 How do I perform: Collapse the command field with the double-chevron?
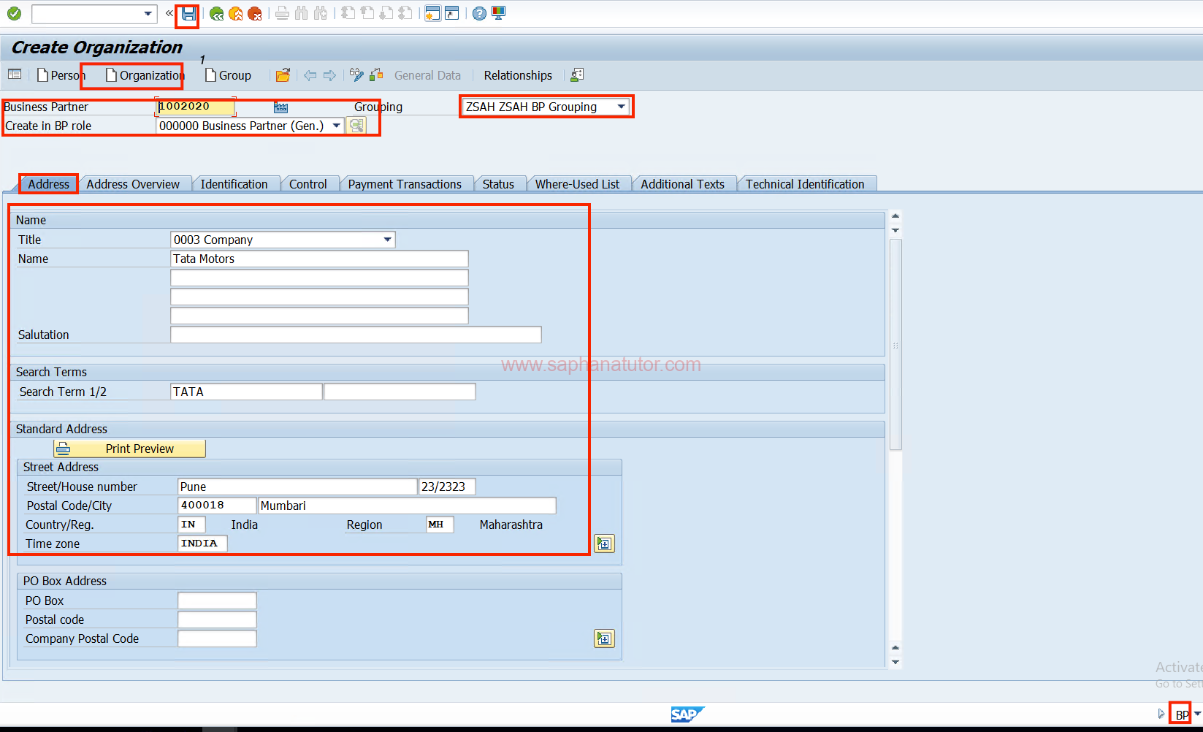coord(169,13)
